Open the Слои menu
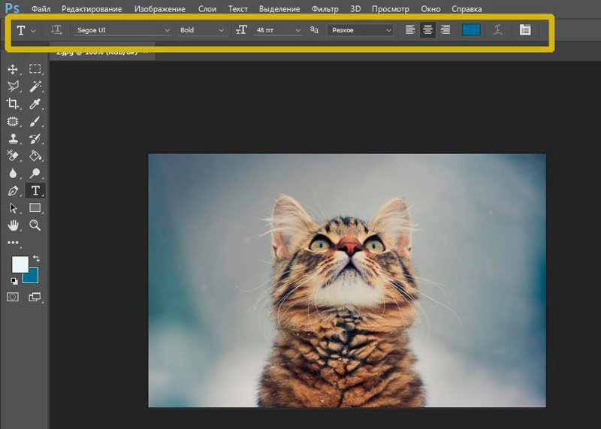The image size is (601, 429). point(207,9)
